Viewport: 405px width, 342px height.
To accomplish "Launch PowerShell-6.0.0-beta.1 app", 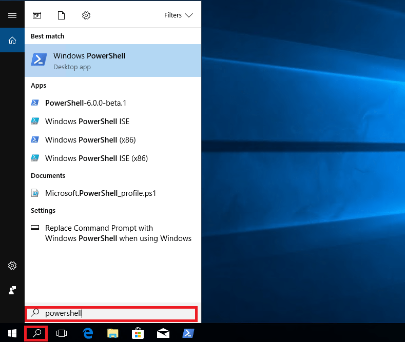I will click(x=86, y=103).
